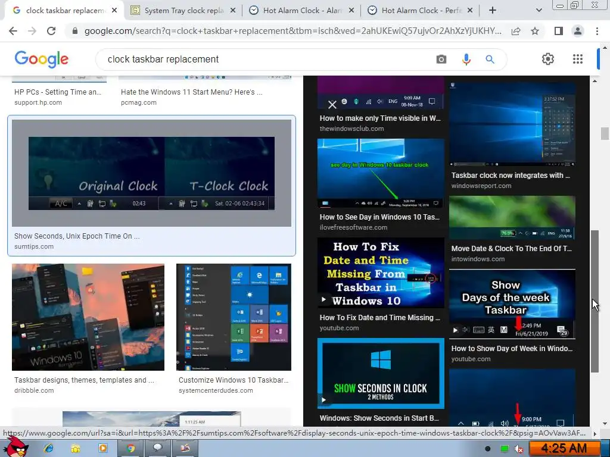Open 'Taskbar designs, themes, templates and' result
This screenshot has width=610, height=457.
click(x=84, y=380)
